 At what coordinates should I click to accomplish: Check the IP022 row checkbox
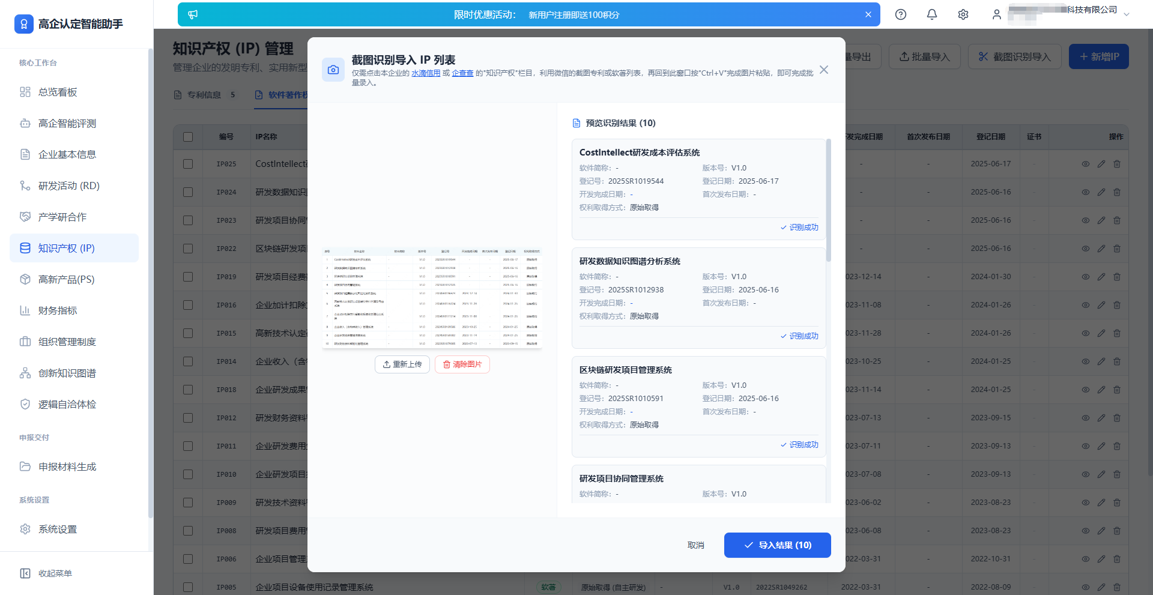coord(188,249)
